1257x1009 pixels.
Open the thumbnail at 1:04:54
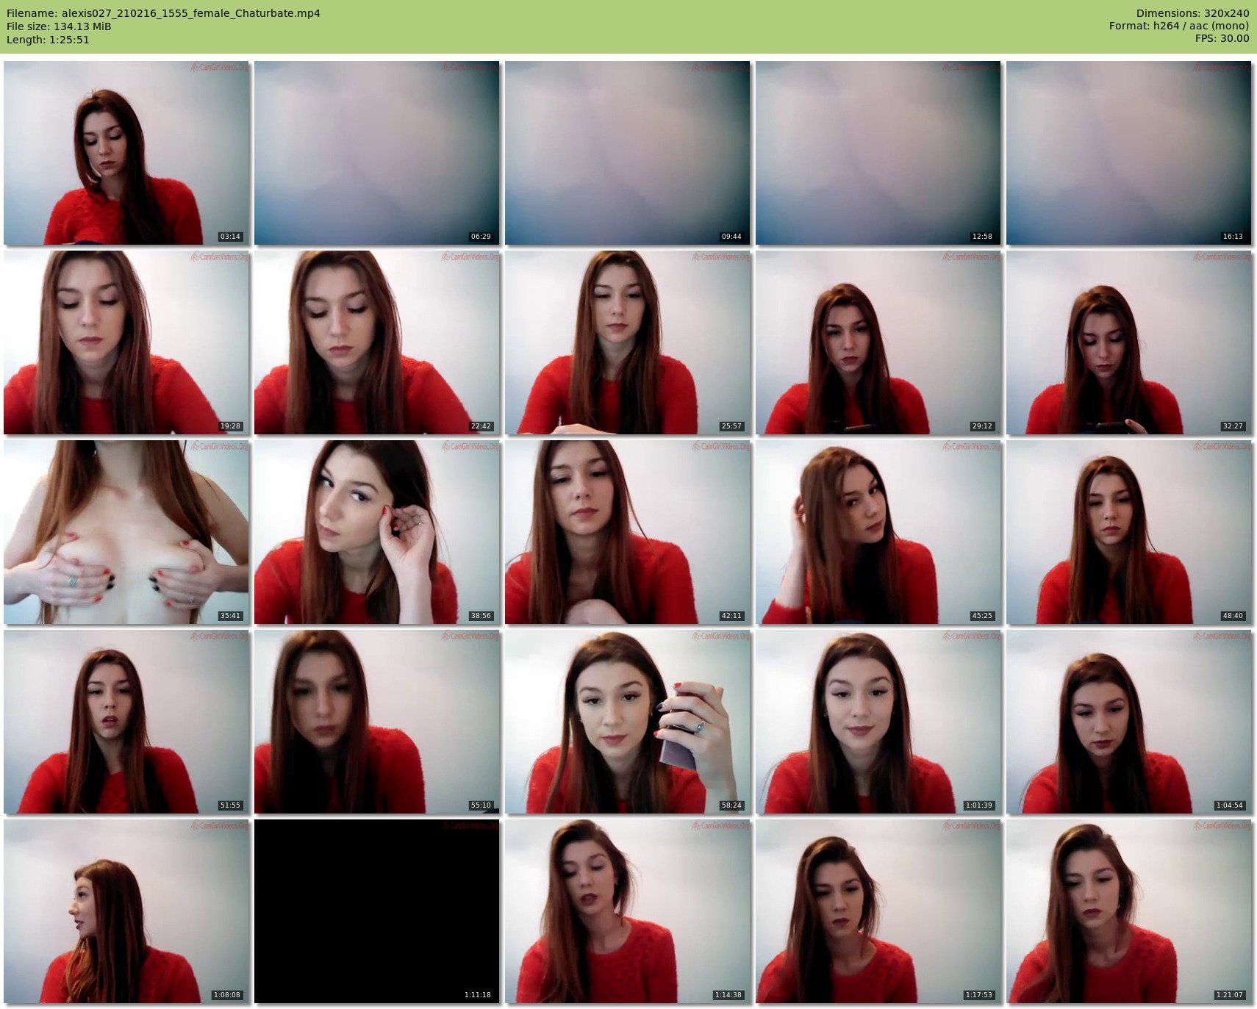[1128, 722]
